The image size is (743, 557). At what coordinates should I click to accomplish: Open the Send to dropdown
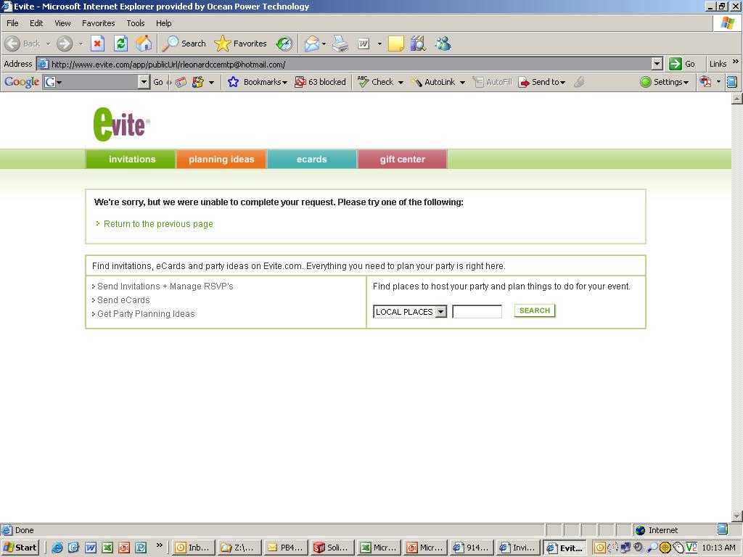click(x=542, y=82)
